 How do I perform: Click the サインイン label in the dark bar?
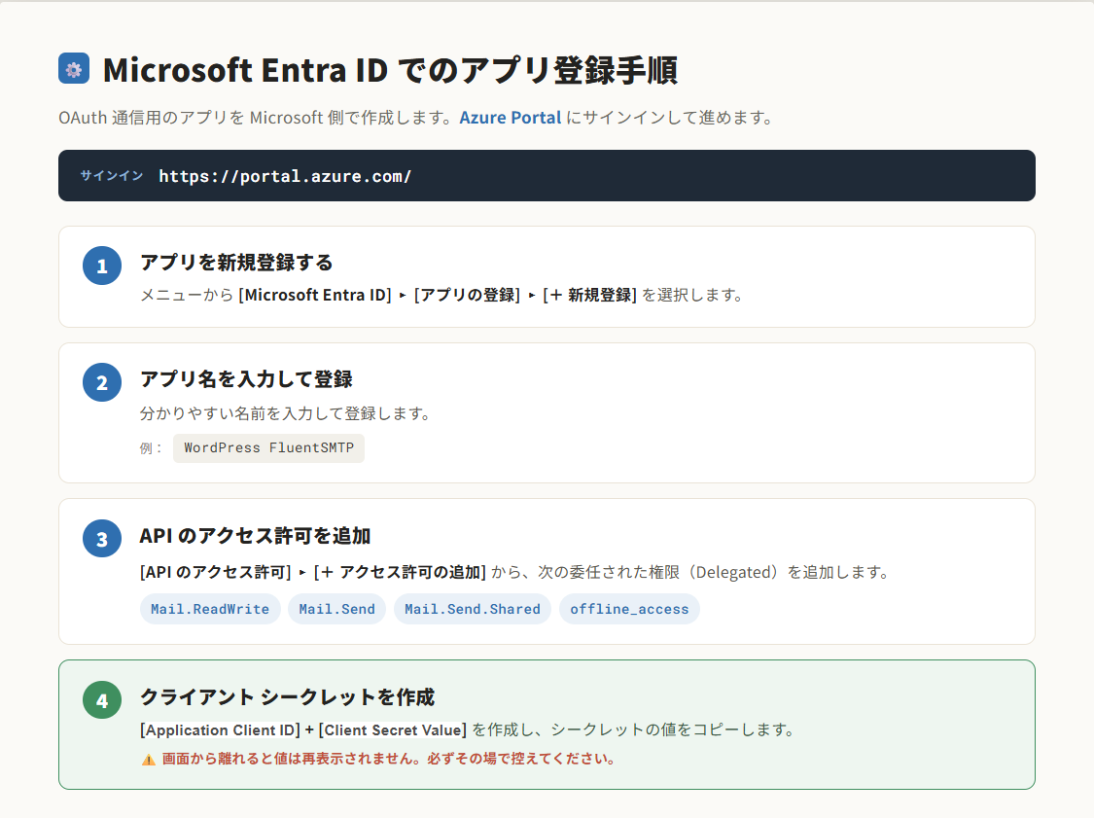point(112,176)
